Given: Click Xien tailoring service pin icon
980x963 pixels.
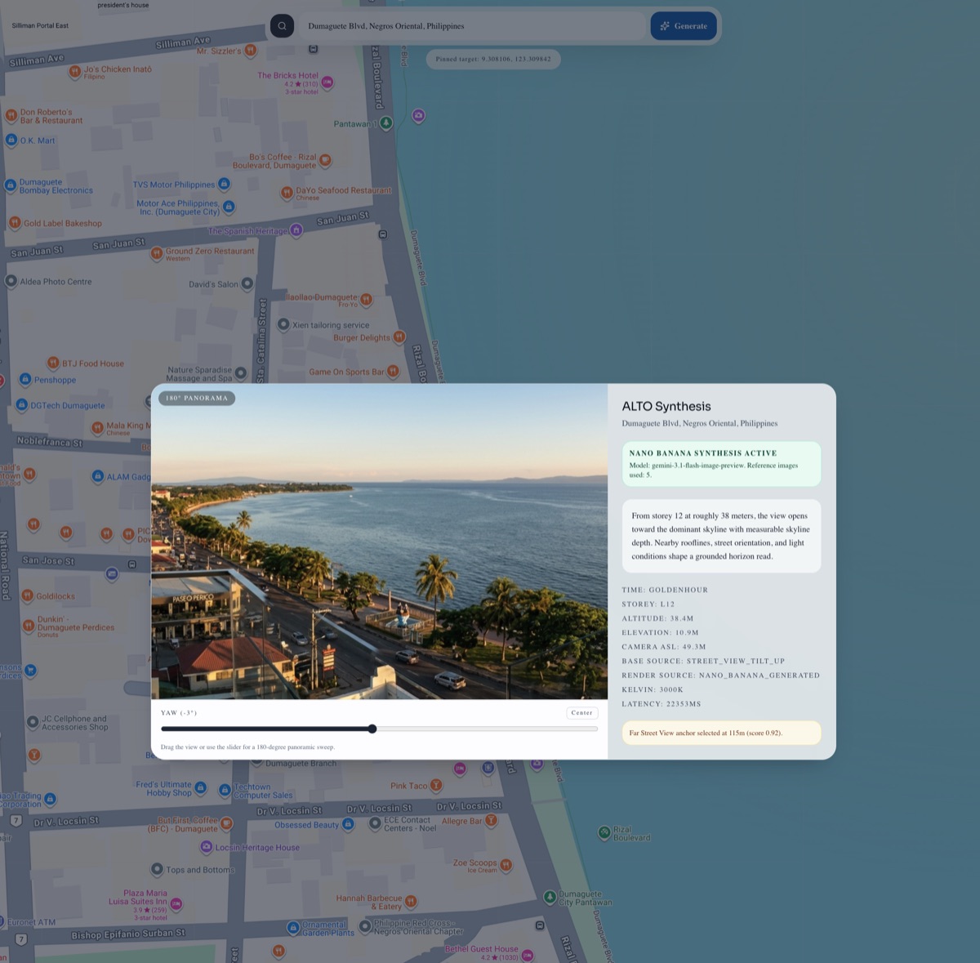Looking at the screenshot, I should (283, 324).
